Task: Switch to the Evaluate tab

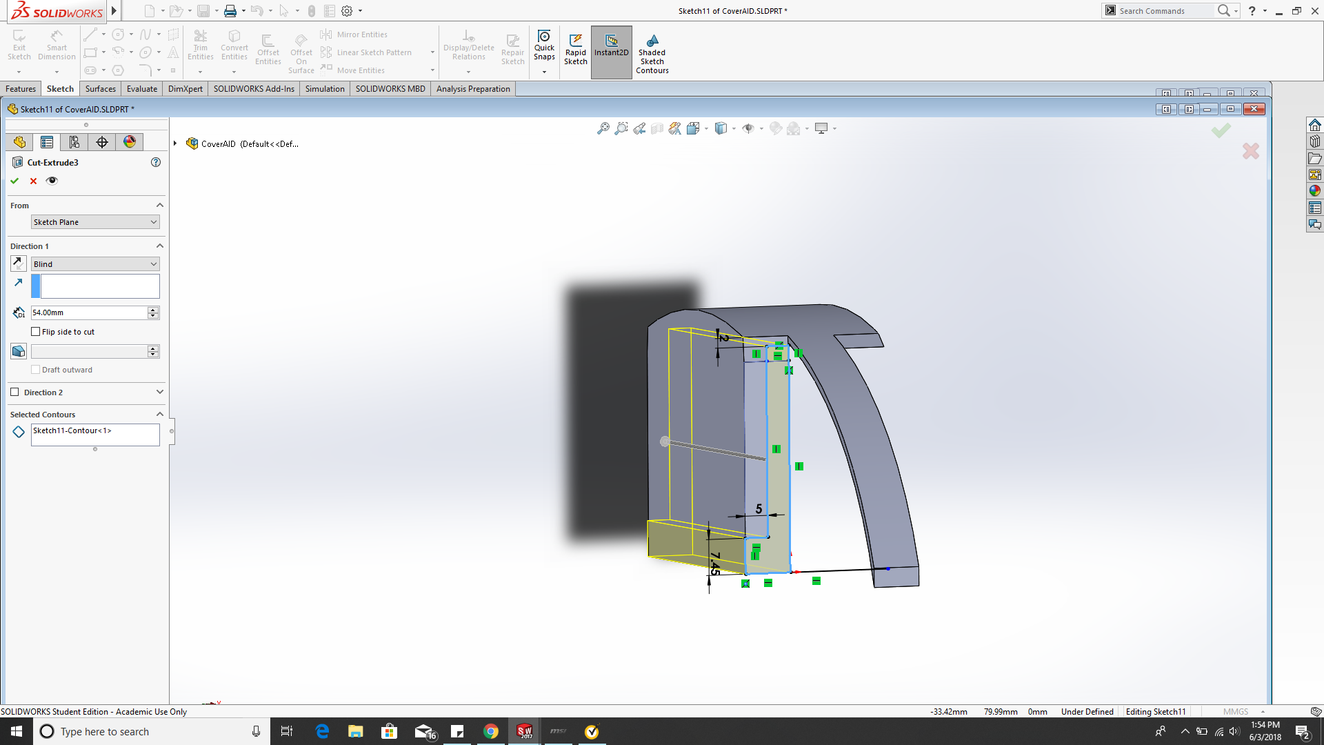Action: click(x=142, y=89)
